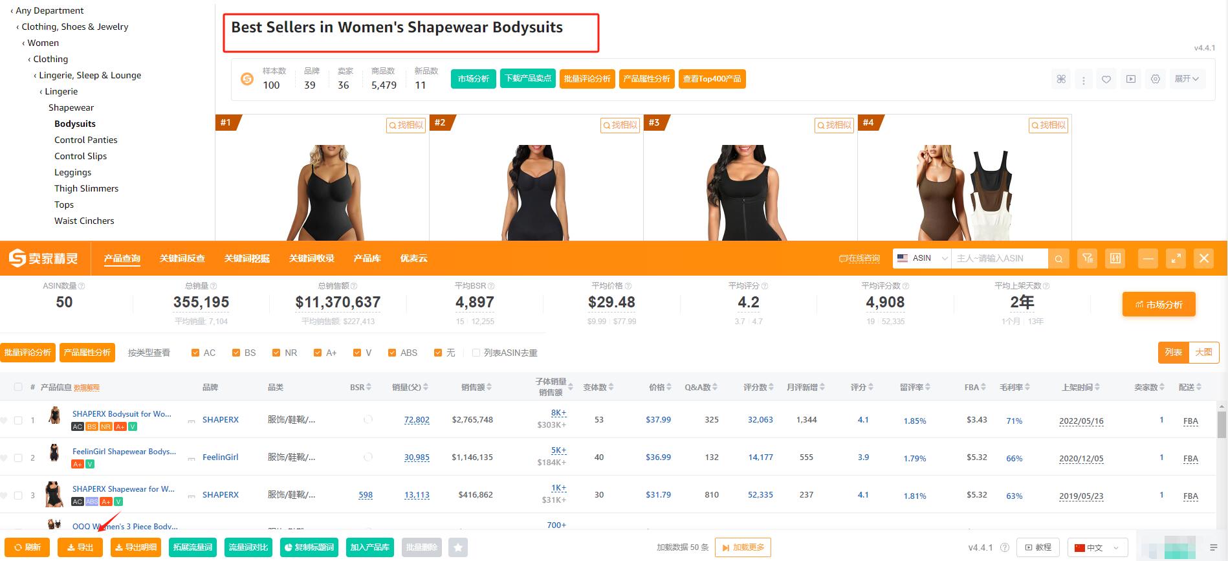Toggle the A+ type checkbox
This screenshot has height=561, width=1228.
click(317, 353)
